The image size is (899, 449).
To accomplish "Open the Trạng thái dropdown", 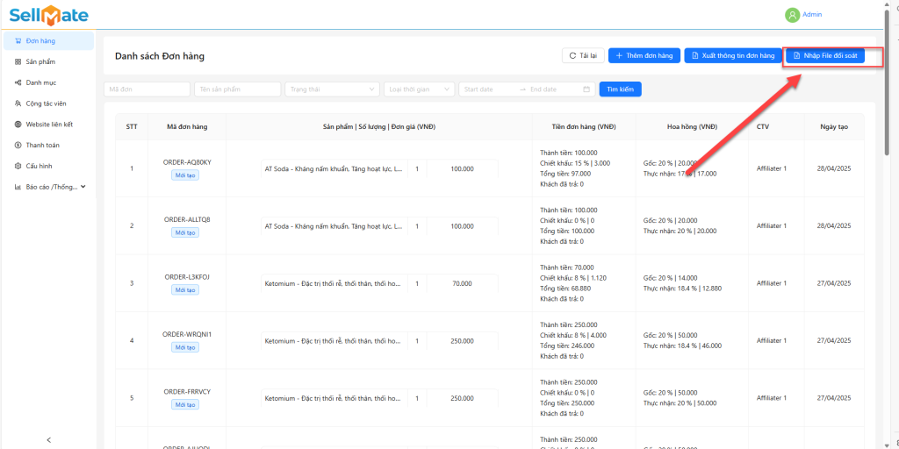I will click(332, 89).
